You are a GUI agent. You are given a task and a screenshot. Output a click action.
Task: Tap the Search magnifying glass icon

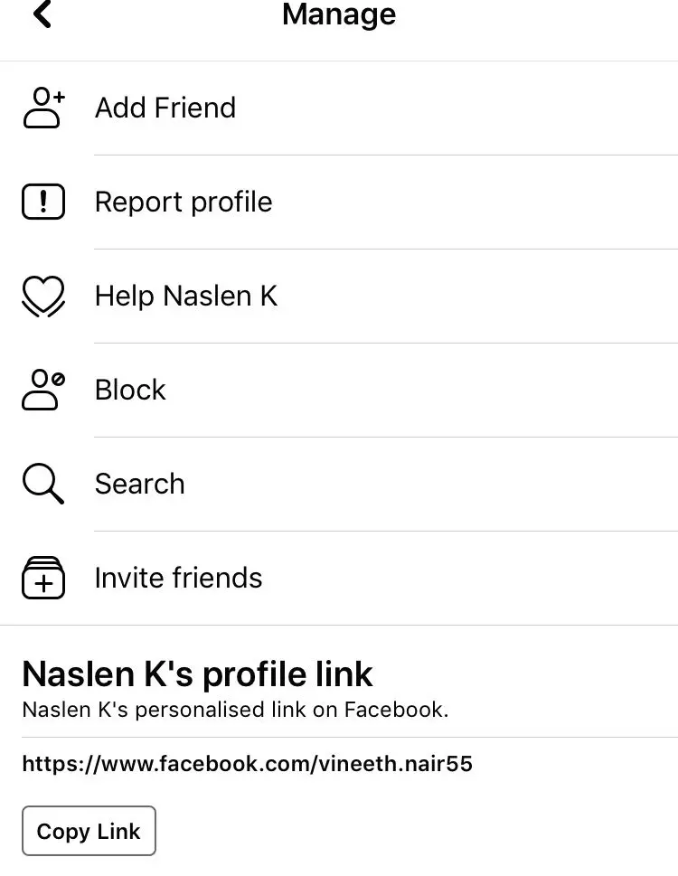pyautogui.click(x=43, y=485)
